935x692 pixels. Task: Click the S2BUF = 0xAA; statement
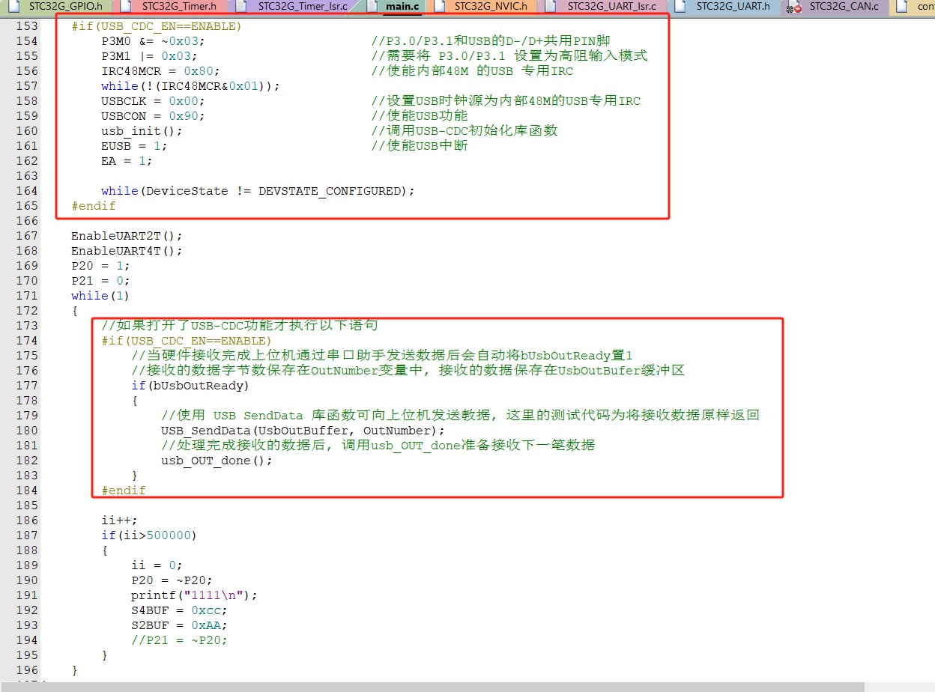pos(179,625)
